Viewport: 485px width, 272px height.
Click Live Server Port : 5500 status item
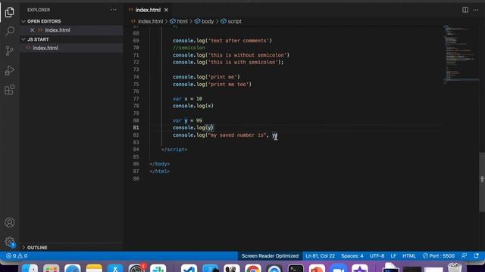click(439, 256)
